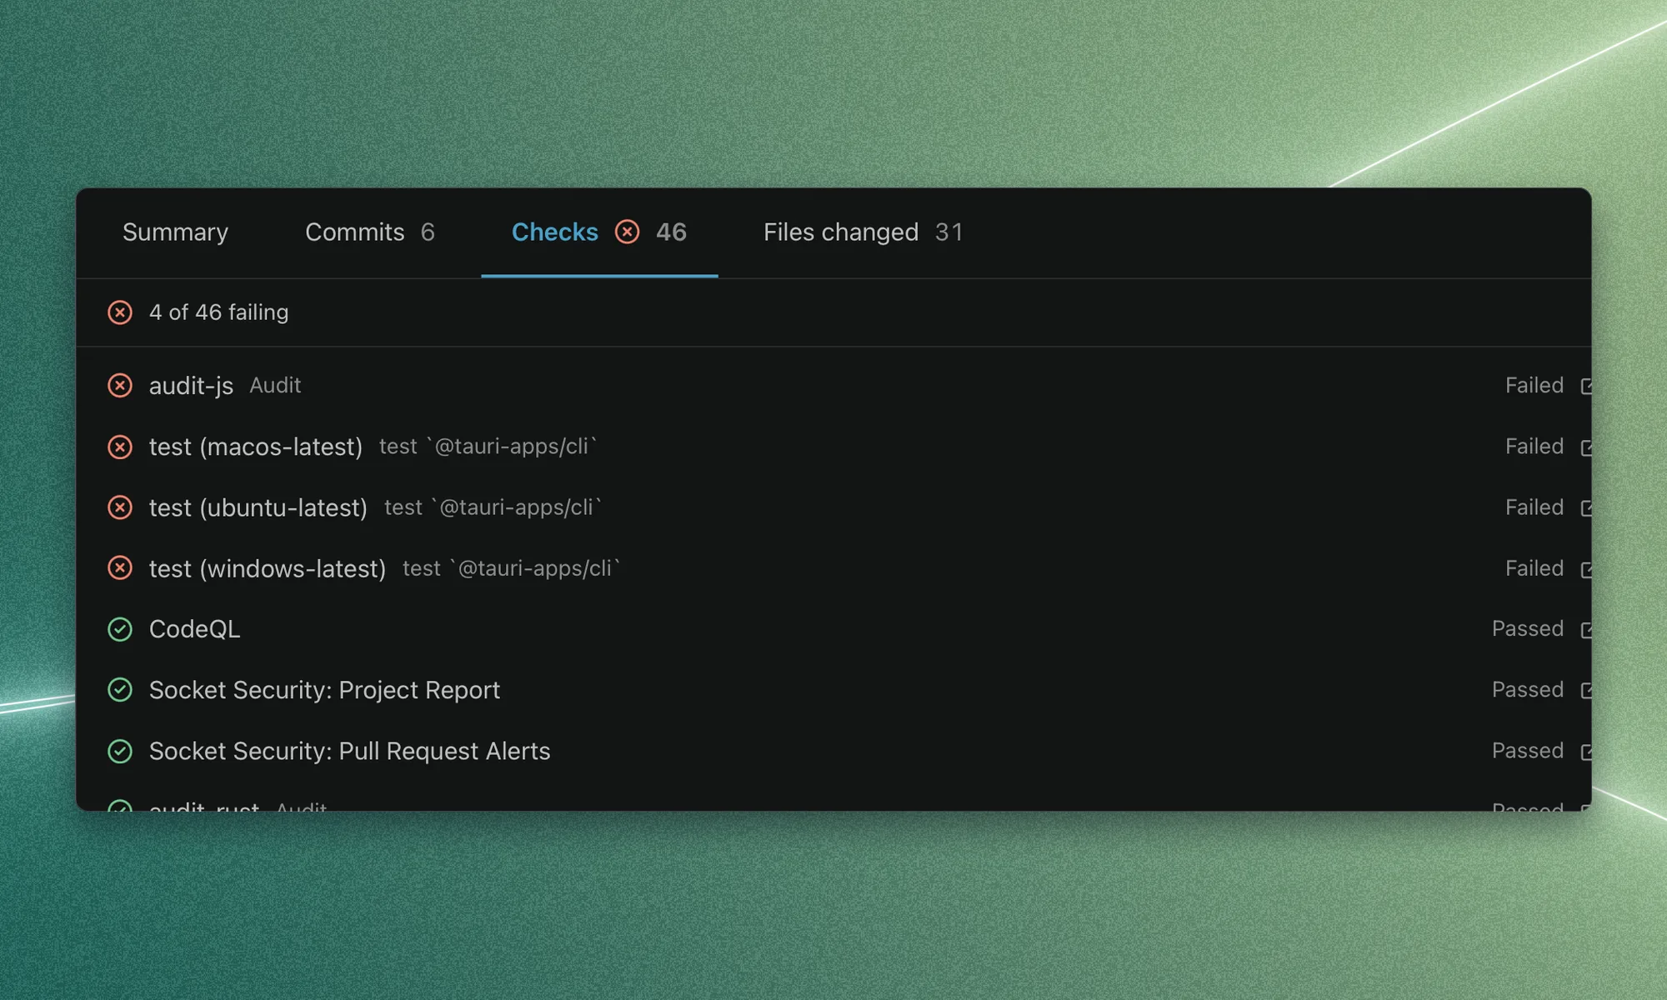Click the failed status icon in Checks tab
Viewport: 1667px width, 1000px height.
pyautogui.click(x=627, y=232)
